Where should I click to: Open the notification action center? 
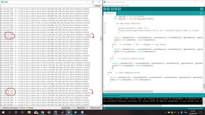point(201,112)
